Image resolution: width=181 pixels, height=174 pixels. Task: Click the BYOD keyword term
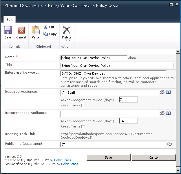(x=66, y=73)
